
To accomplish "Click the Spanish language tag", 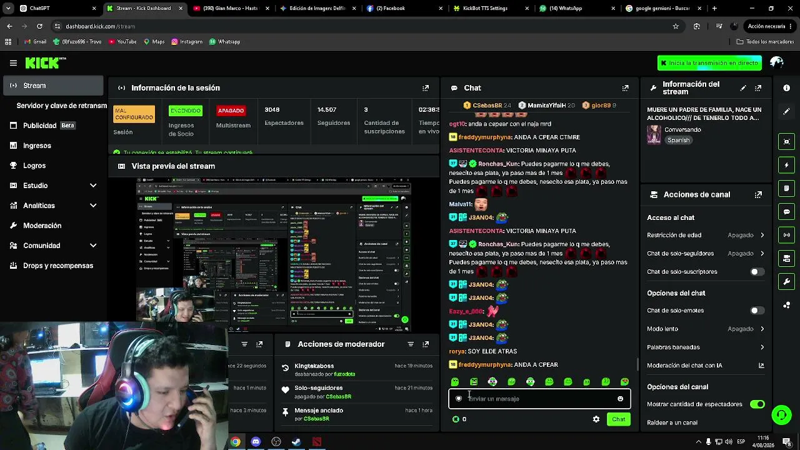I will point(678,141).
